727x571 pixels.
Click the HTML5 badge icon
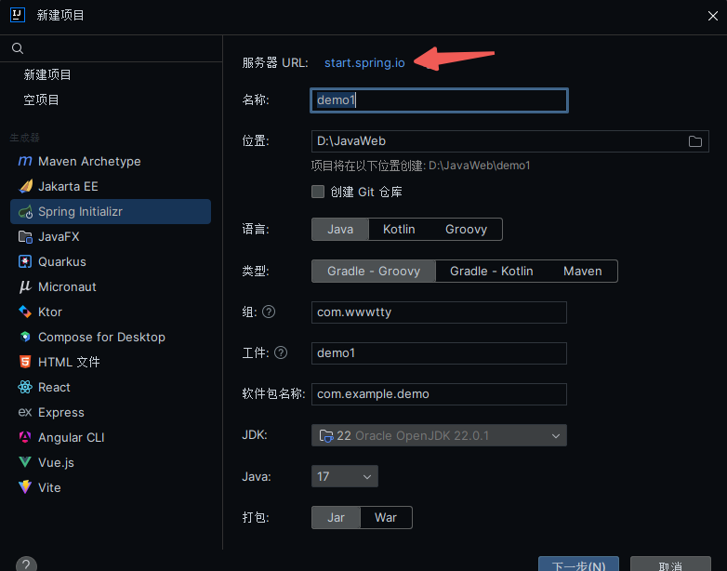point(25,362)
